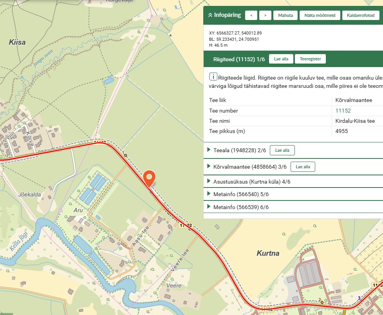383x315 pixels.
Task: Click kilometer marker 1 on the road
Action: point(126,155)
